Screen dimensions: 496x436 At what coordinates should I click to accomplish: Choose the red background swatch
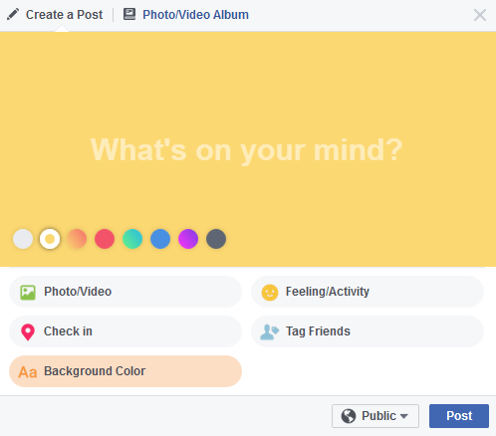(x=105, y=239)
